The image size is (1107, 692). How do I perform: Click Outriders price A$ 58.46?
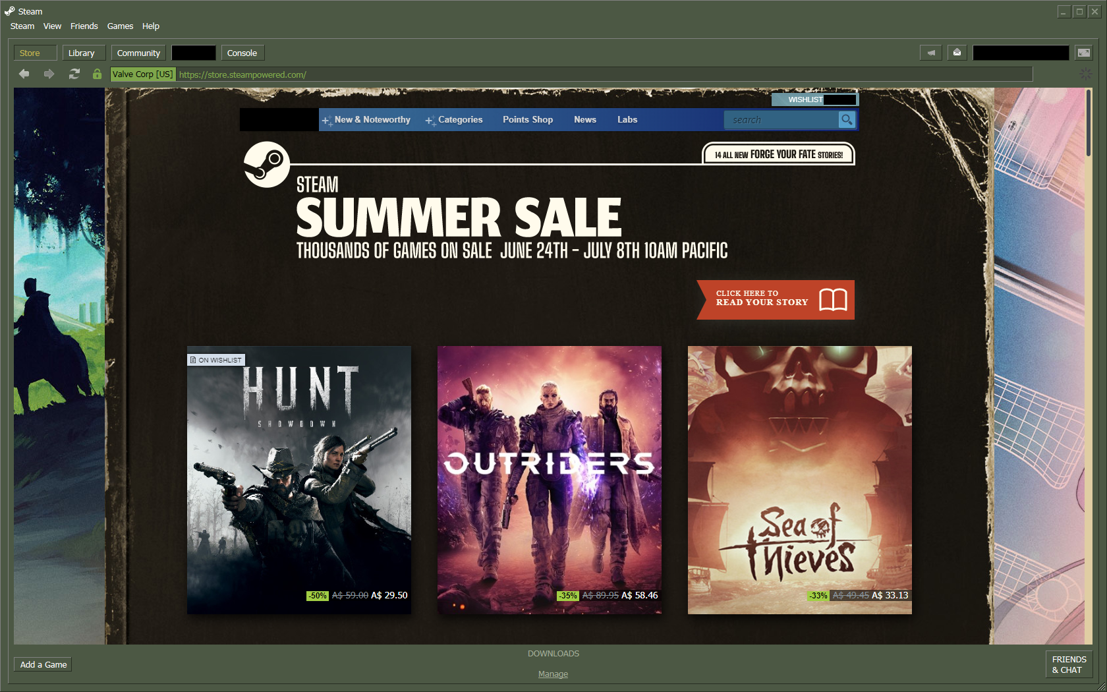tap(640, 595)
